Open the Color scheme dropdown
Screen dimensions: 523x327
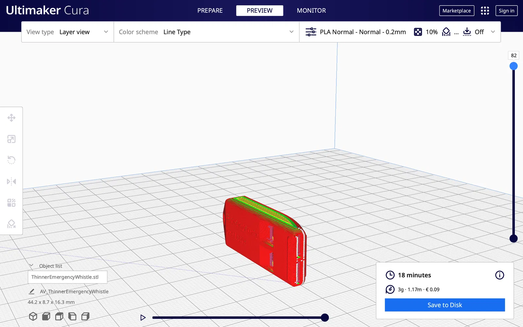click(206, 32)
